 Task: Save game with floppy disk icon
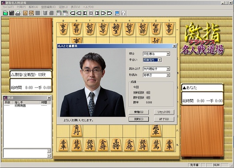click(11, 13)
